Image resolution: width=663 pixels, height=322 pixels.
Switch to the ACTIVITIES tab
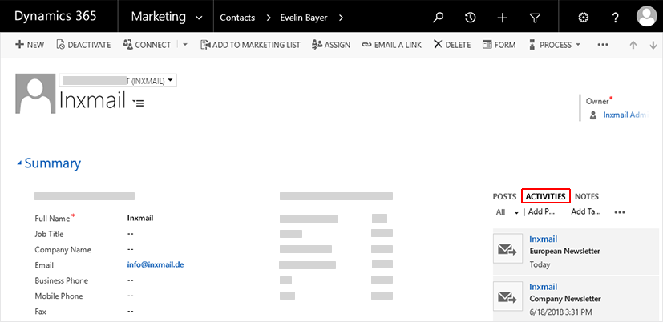pos(545,196)
